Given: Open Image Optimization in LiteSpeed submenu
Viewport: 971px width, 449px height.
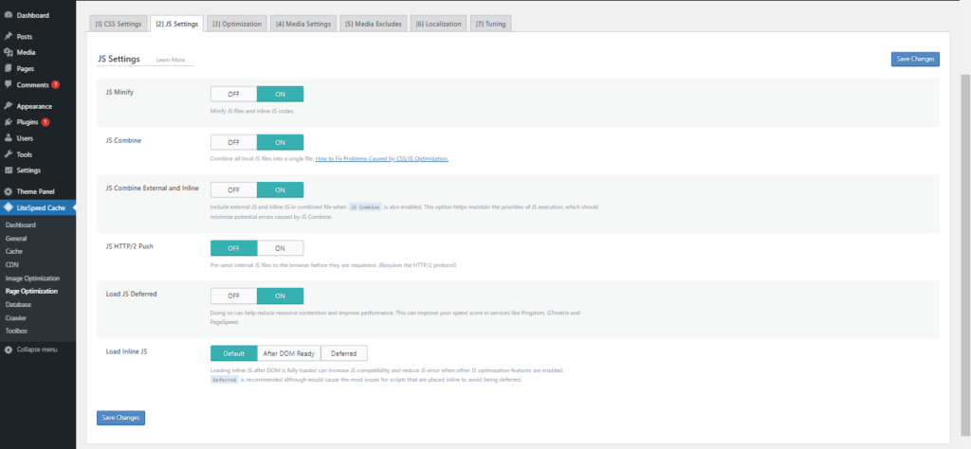Looking at the screenshot, I should point(32,278).
